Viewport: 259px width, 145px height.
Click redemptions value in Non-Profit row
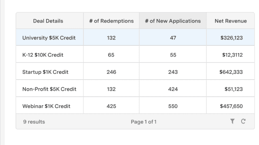click(x=111, y=89)
